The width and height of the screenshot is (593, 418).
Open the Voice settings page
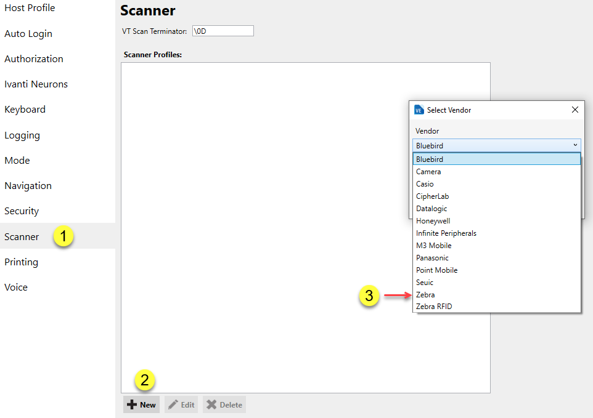[15, 287]
